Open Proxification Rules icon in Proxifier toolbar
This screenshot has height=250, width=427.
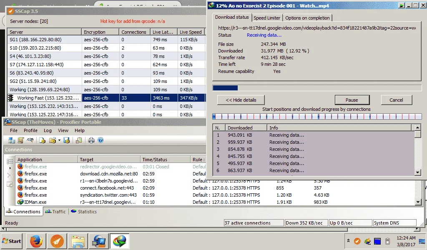click(x=21, y=140)
